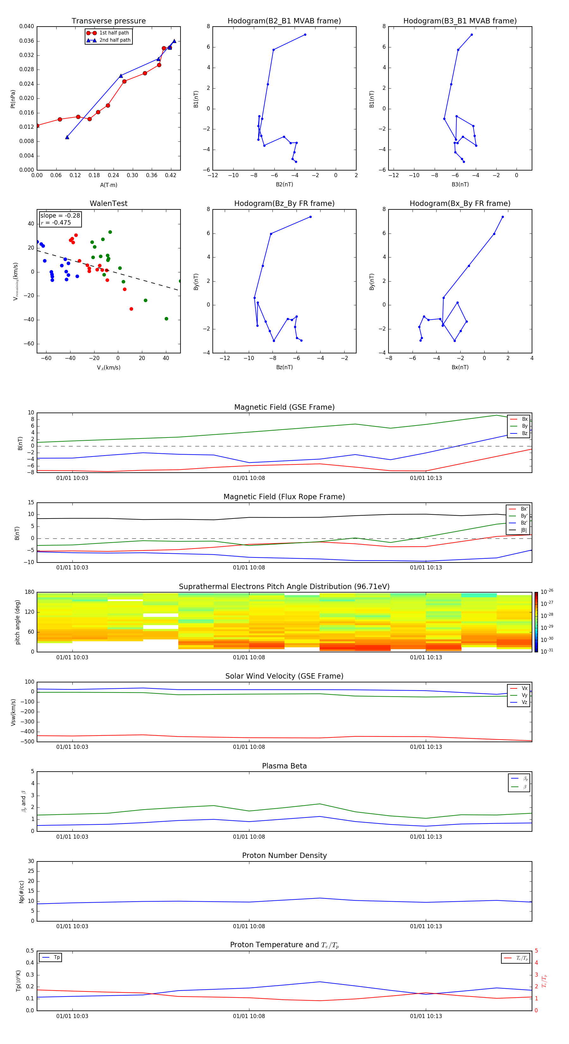Click the "By'" legend entry in flux rope panel
The height and width of the screenshot is (1044, 569).
coord(518,516)
